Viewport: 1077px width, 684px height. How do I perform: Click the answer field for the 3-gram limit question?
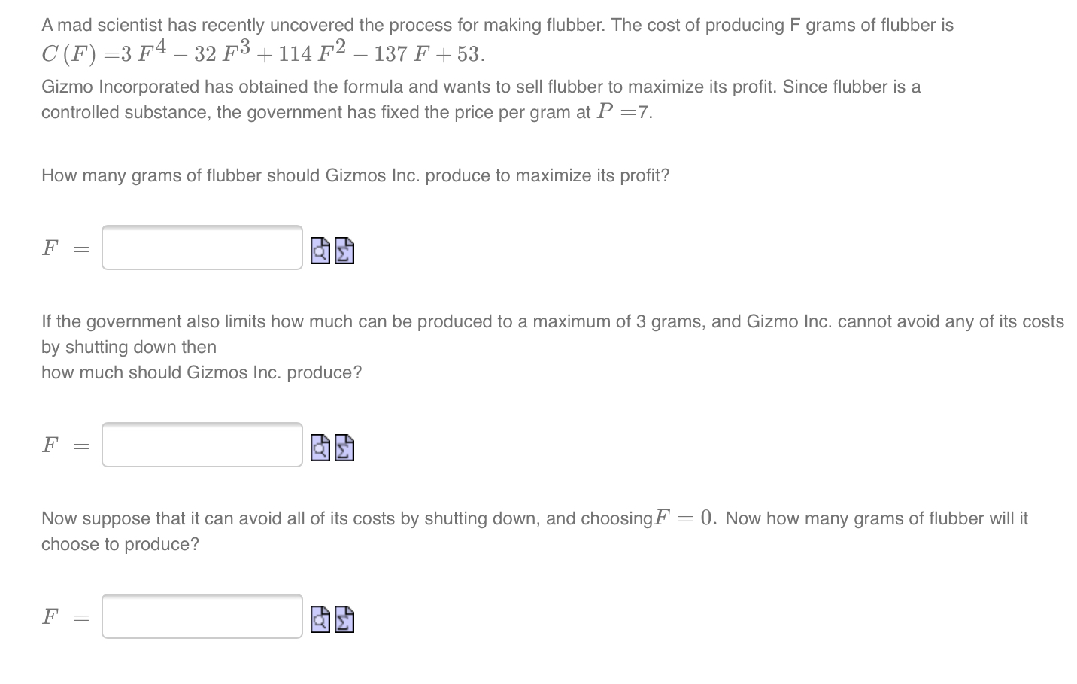(202, 445)
